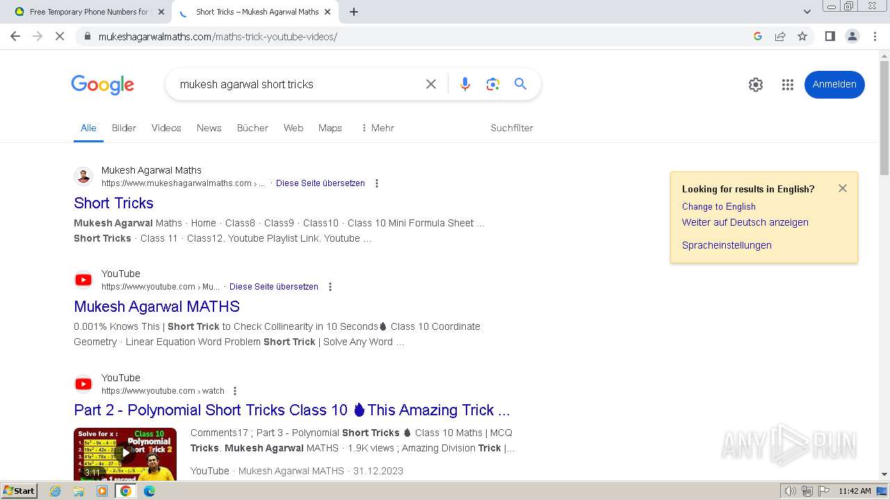
Task: Stop loading the page
Action: click(60, 36)
